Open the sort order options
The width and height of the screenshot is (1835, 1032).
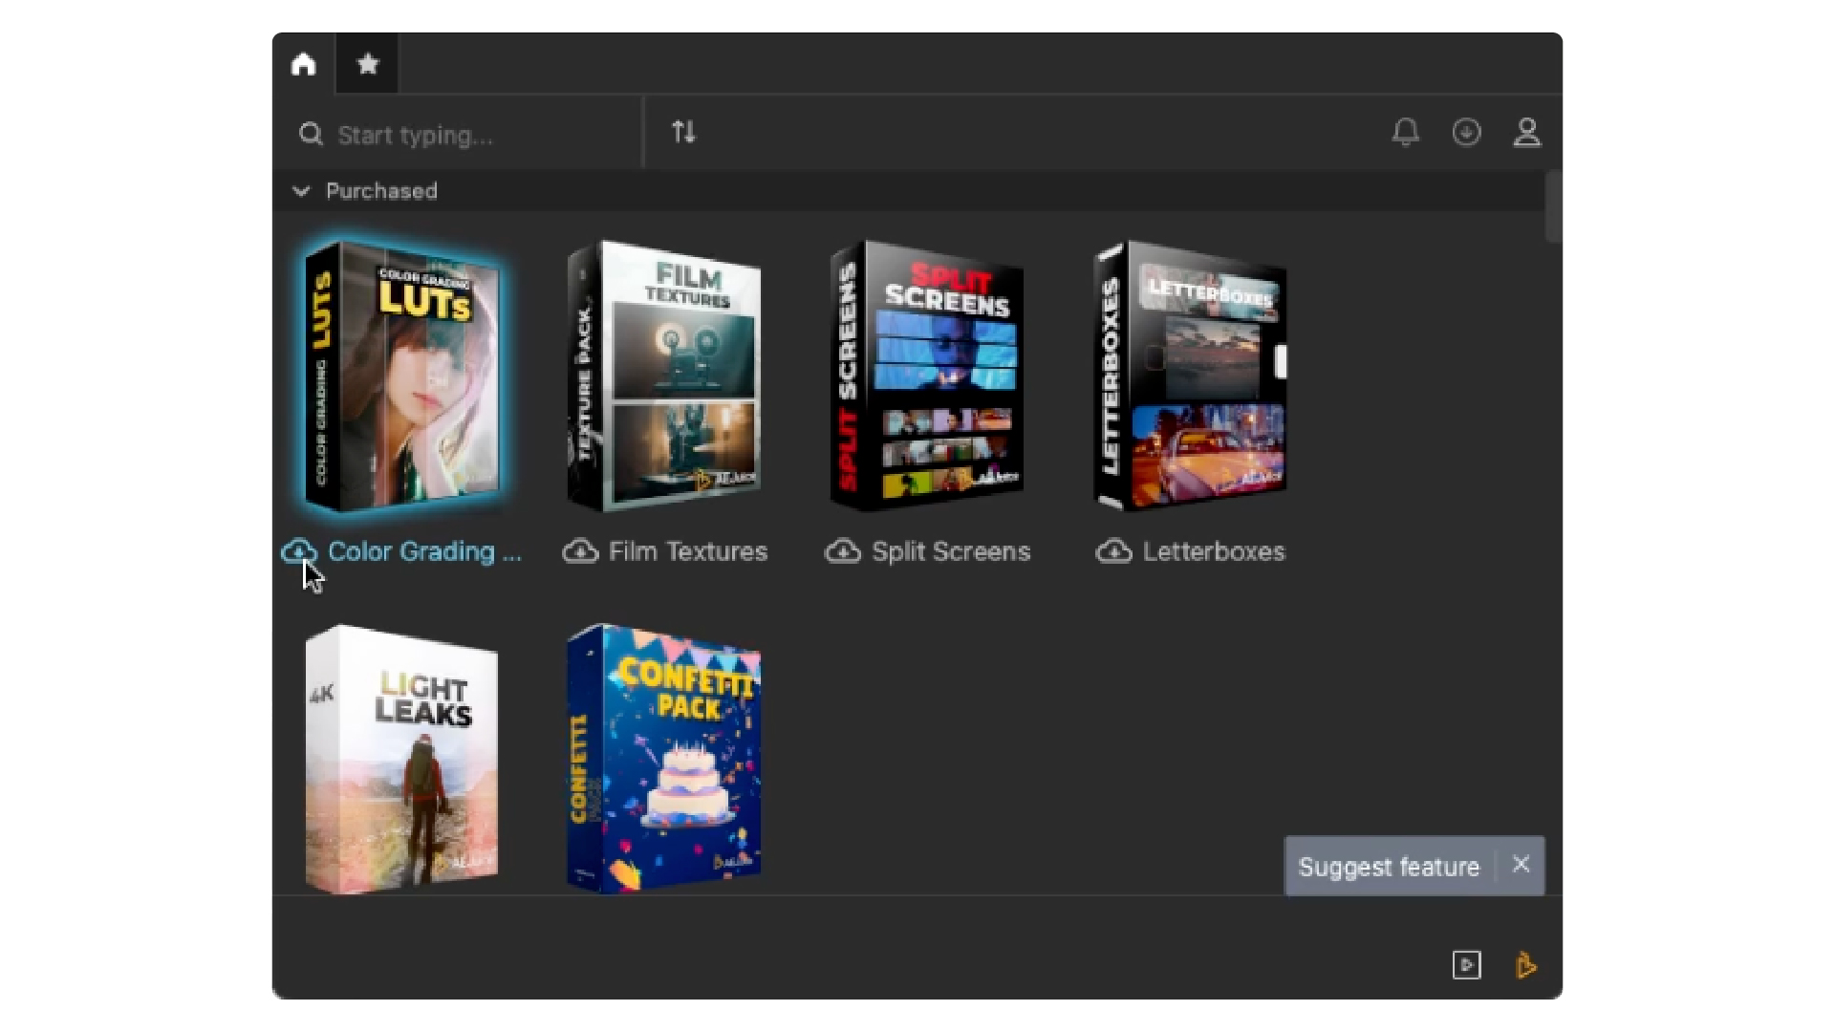[x=683, y=132]
